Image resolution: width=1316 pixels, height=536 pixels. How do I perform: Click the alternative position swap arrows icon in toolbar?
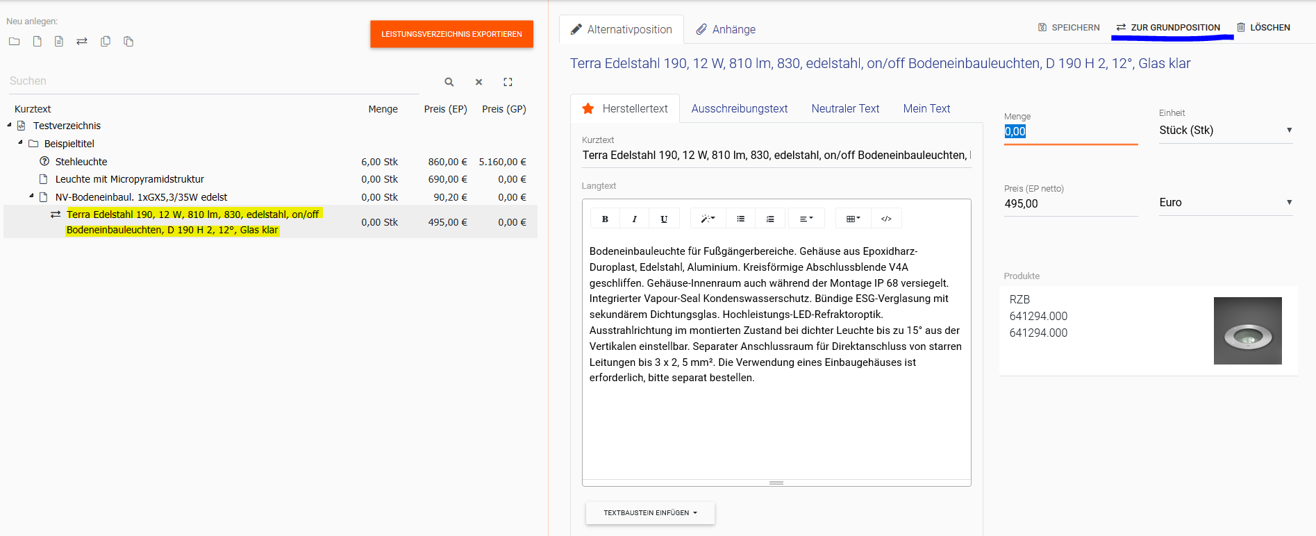coord(82,42)
